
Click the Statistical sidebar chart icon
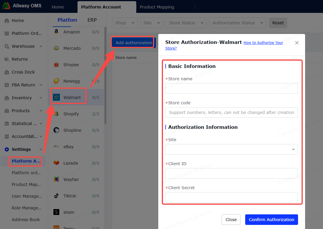7,124
